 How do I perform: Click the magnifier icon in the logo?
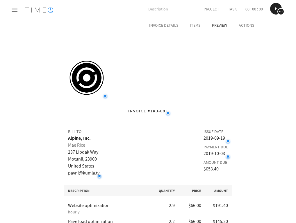[51, 10]
